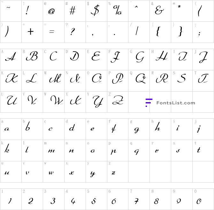Click the uppercase Q glyph preview

(x=141, y=78)
